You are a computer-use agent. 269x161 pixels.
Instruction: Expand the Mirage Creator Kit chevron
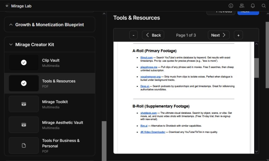tap(11, 45)
